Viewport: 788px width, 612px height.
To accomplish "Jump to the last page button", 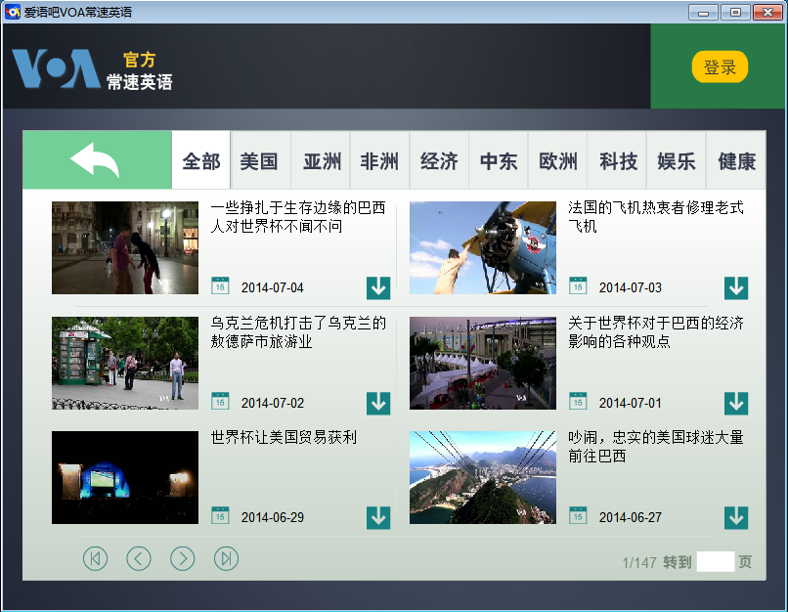I will point(226,559).
